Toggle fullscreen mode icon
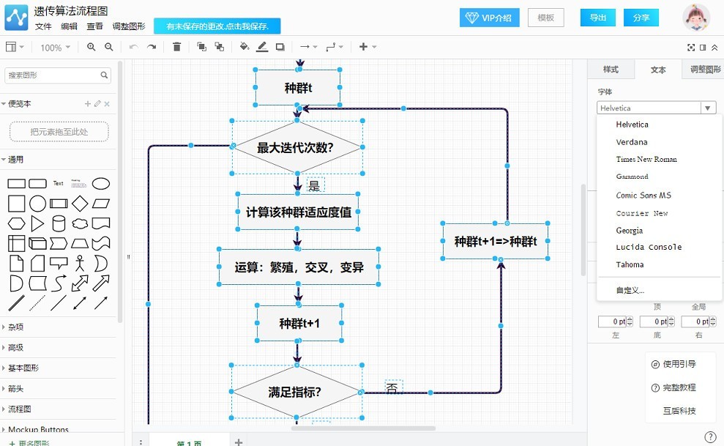This screenshot has height=446, width=724. coord(690,47)
